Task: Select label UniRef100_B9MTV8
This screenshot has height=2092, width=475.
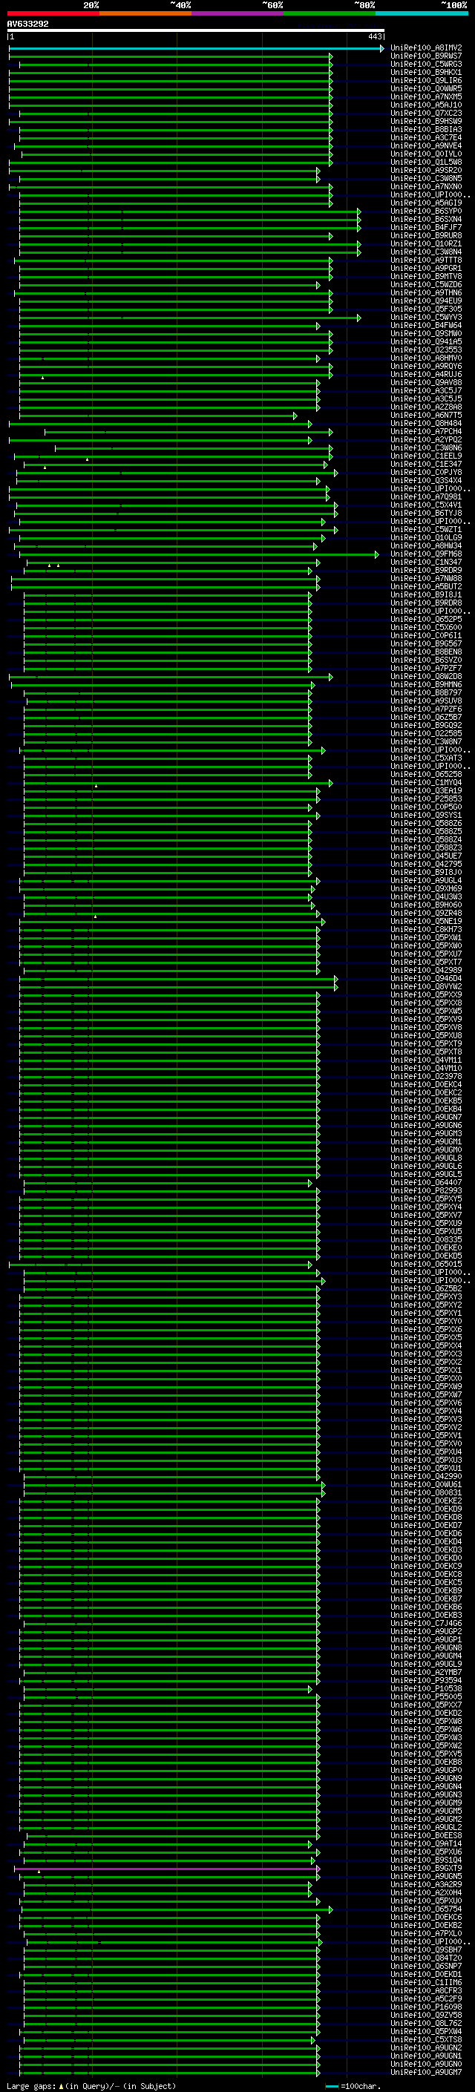Action: [425, 276]
